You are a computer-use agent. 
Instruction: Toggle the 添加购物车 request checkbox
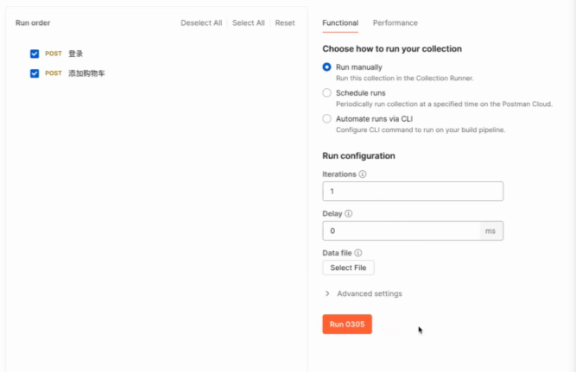(x=35, y=73)
